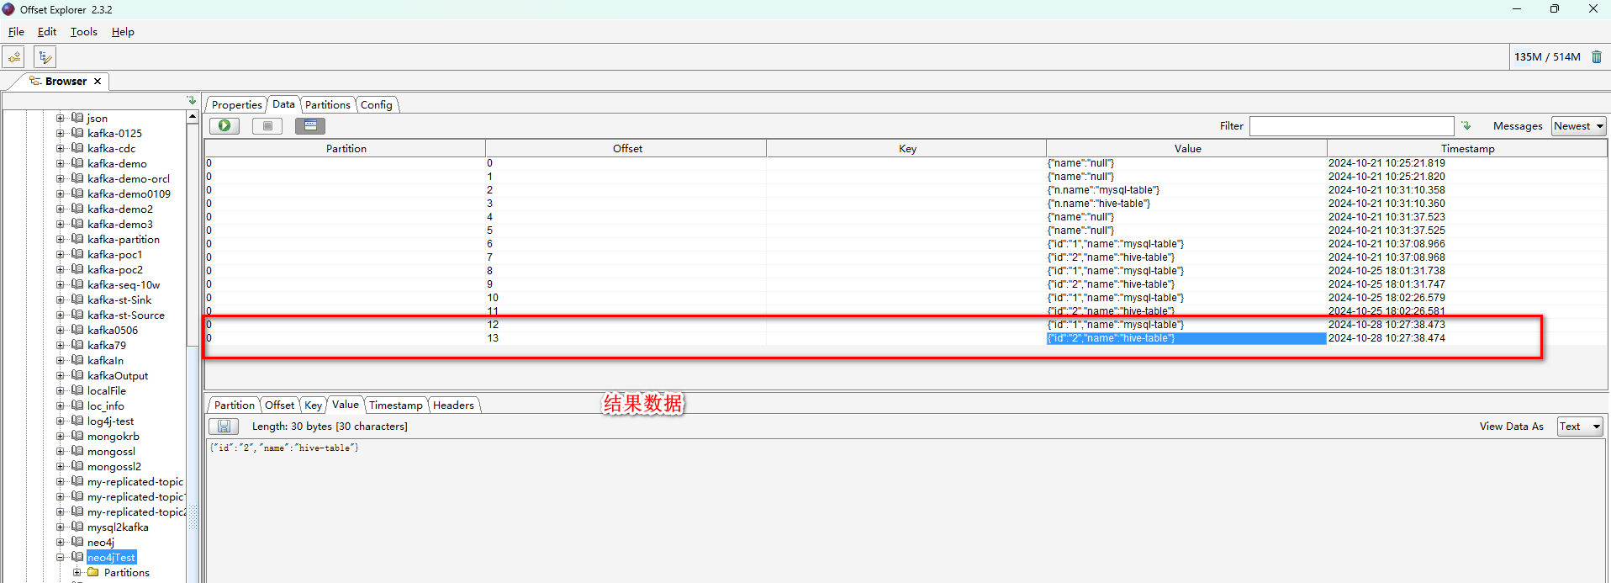This screenshot has height=583, width=1611.
Task: Click the json topic book icon
Action: [x=77, y=118]
